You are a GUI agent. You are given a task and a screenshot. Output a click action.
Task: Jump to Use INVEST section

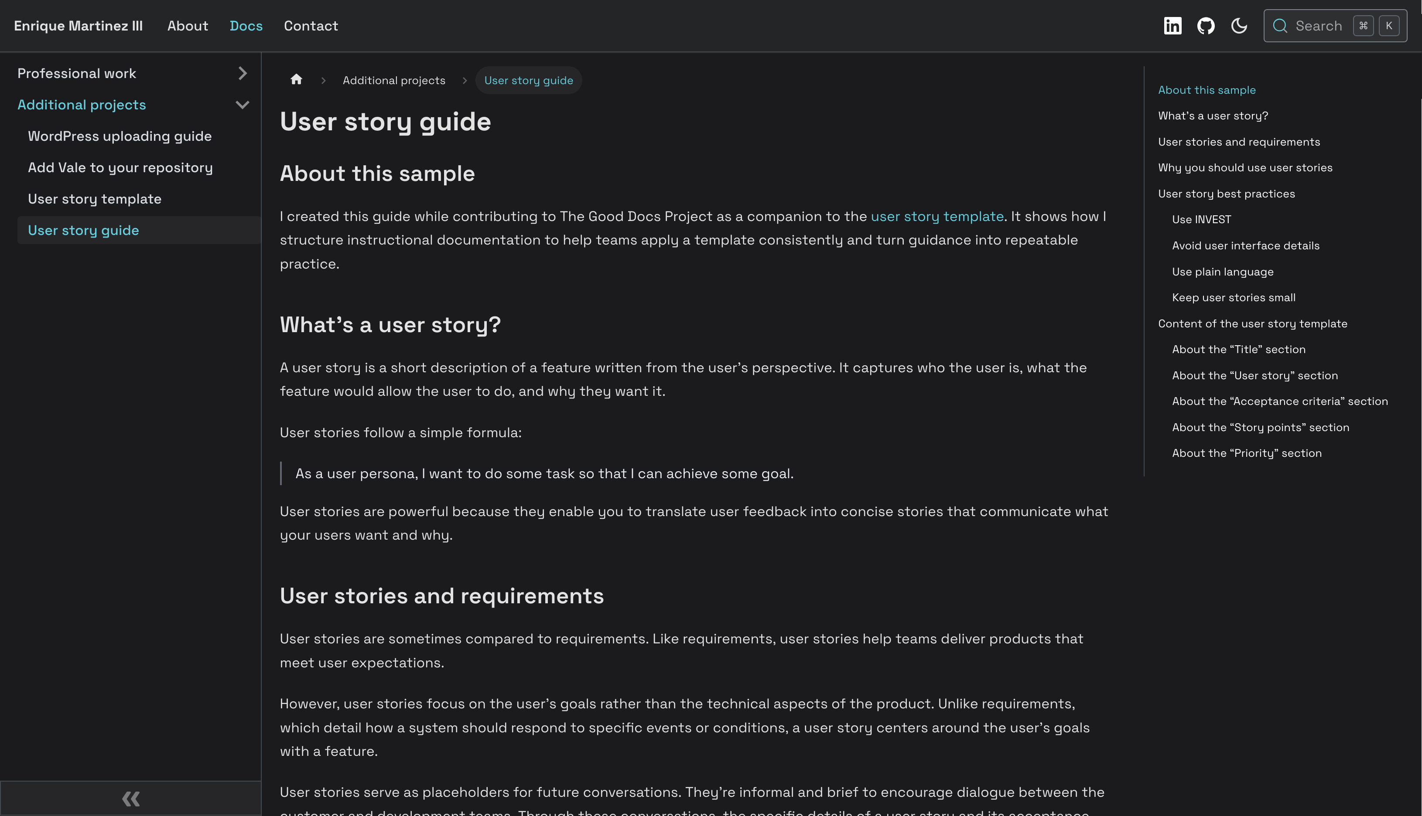(x=1201, y=220)
